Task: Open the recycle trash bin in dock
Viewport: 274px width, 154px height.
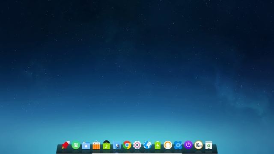Action: [208, 145]
